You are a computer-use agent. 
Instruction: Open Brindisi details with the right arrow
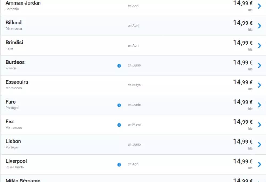[259, 45]
